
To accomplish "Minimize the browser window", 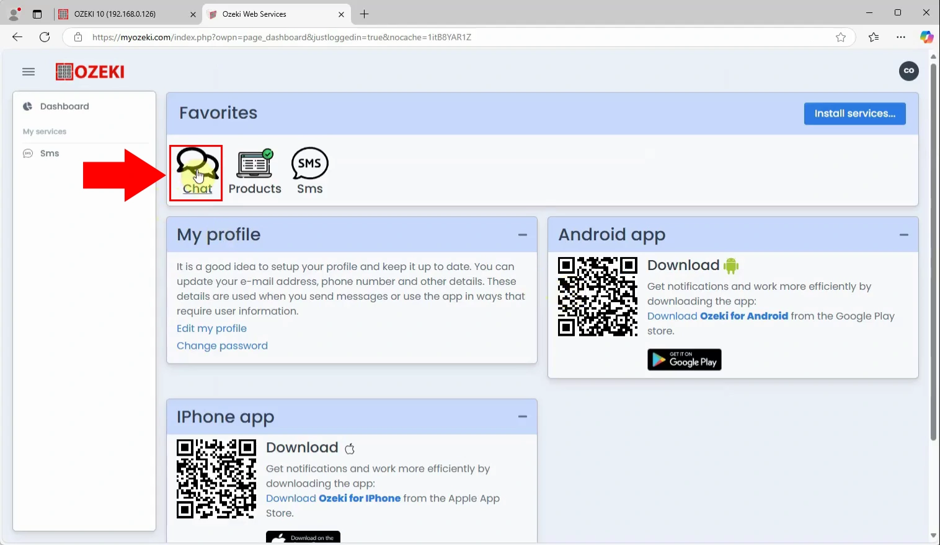I will [869, 13].
